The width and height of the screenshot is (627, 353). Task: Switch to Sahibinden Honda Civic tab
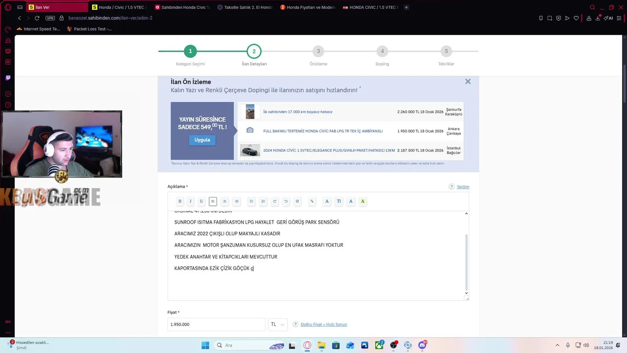coord(183,7)
